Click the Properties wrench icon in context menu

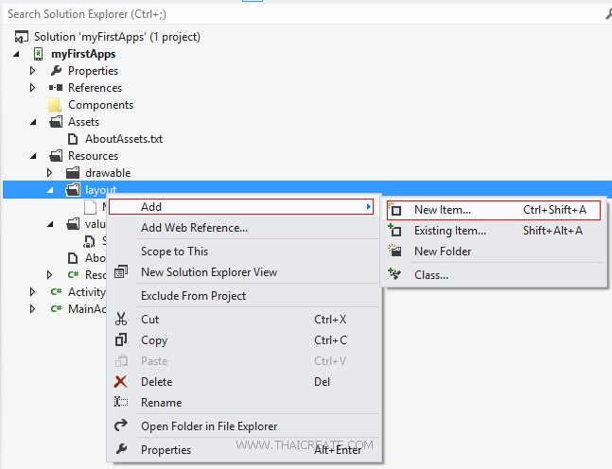(121, 449)
